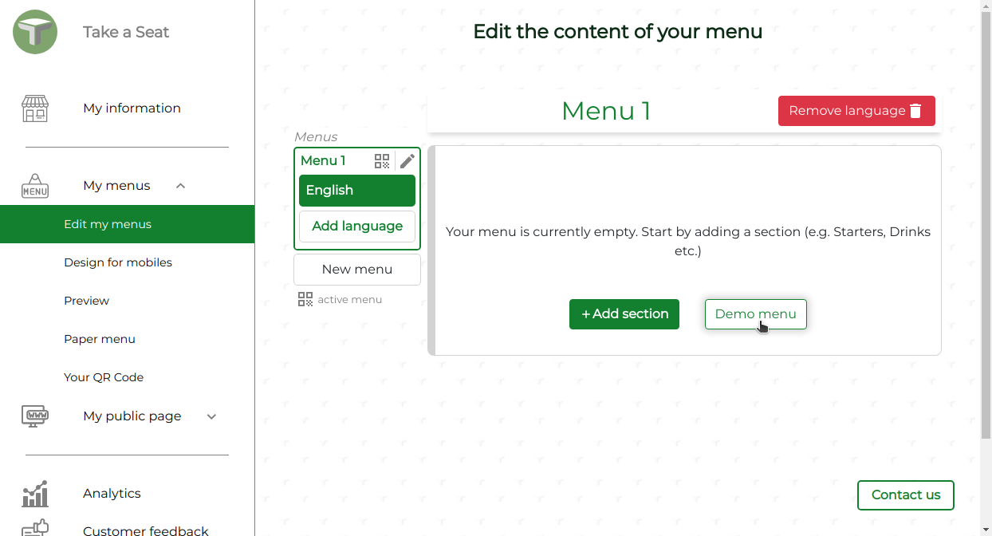Click the QR icon next to active menu legend
992x536 pixels.
[305, 299]
